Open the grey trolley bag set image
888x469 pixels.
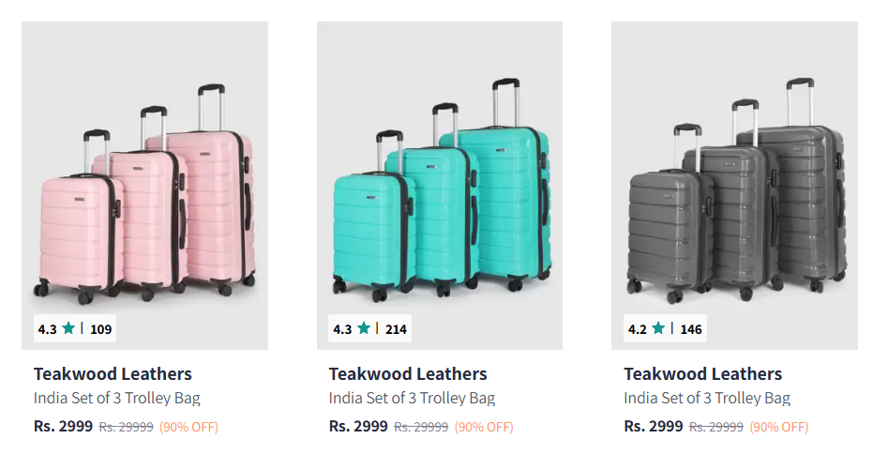[x=734, y=185]
